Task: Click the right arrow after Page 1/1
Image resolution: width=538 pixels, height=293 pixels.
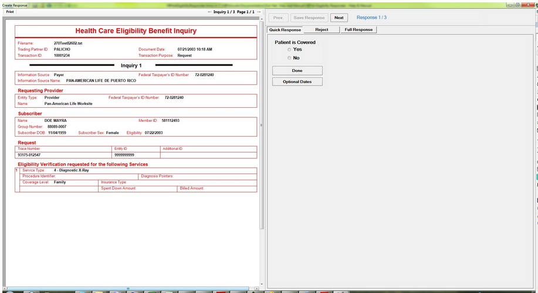Action: coord(258,12)
